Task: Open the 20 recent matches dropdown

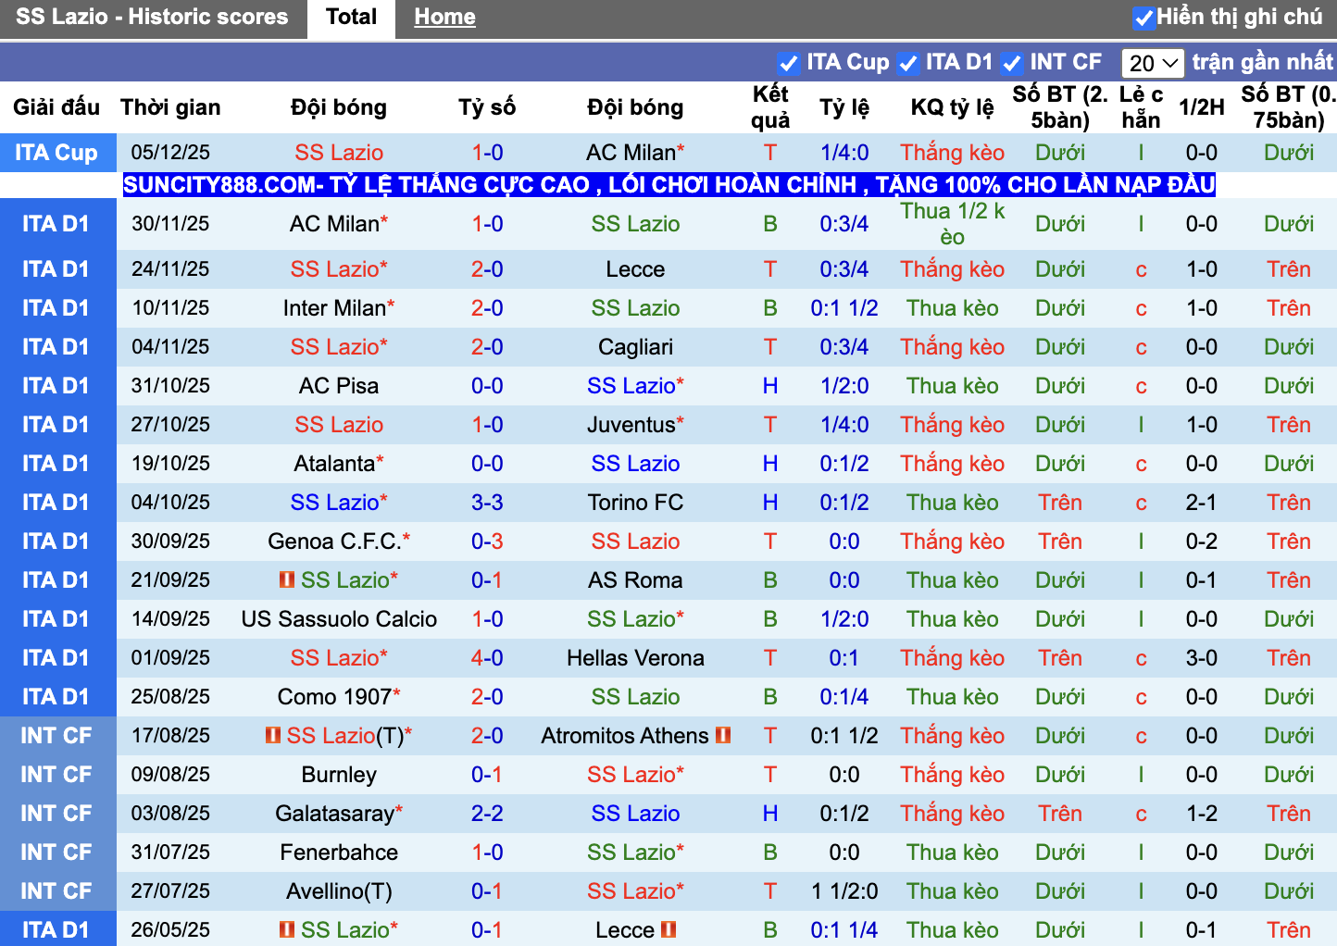Action: click(1153, 63)
